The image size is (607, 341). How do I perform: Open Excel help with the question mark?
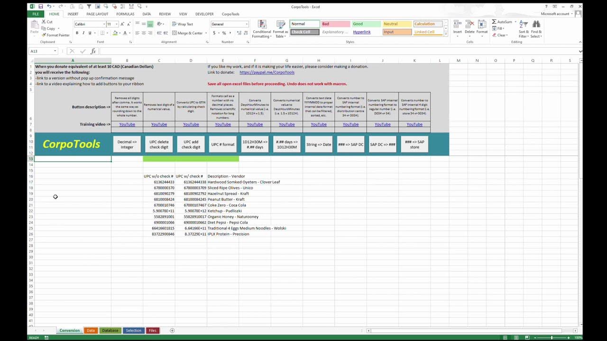click(x=546, y=7)
